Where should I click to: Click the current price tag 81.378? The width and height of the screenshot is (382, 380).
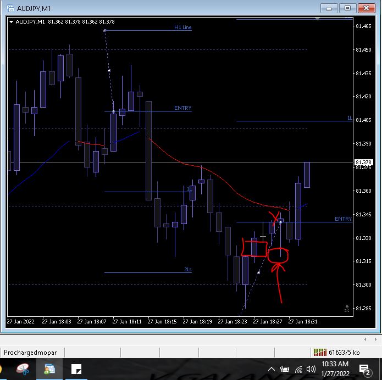point(363,163)
